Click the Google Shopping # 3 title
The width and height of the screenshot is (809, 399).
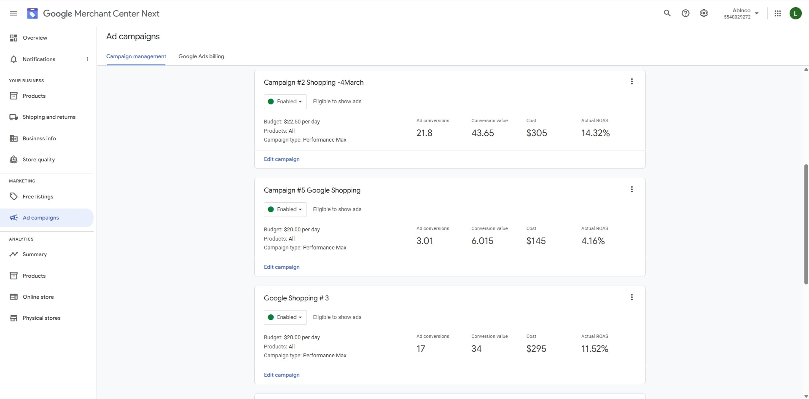(x=296, y=298)
